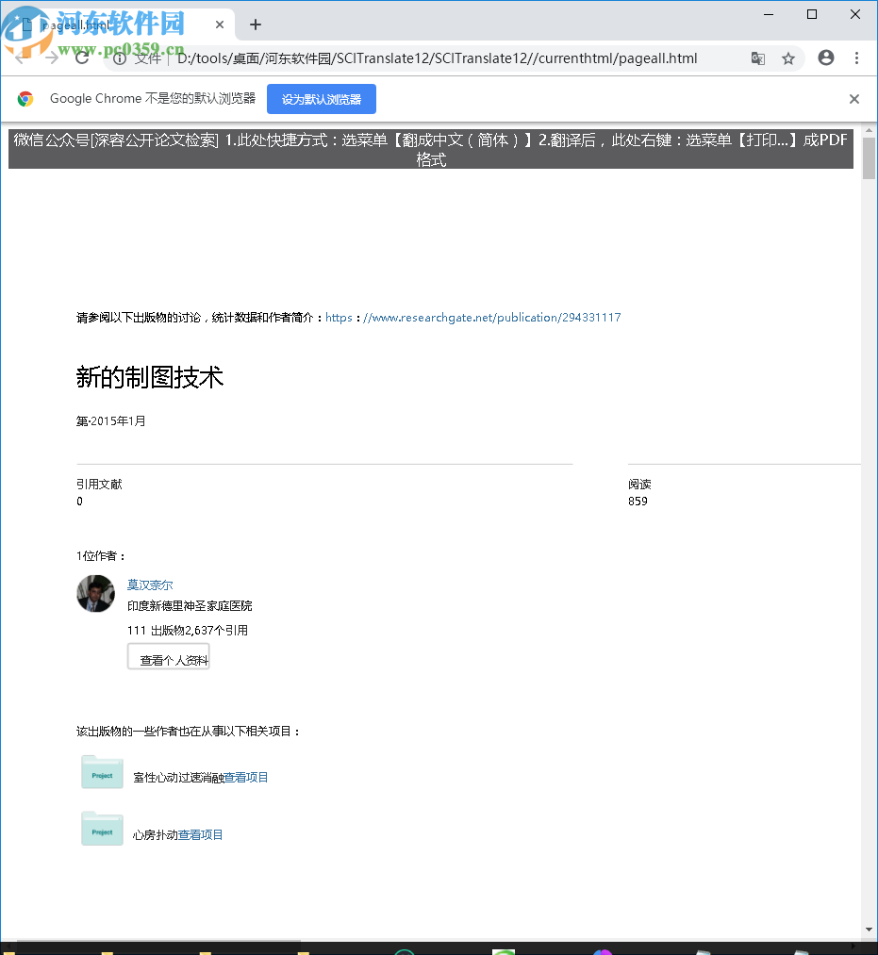The width and height of the screenshot is (878, 955).
Task: Click the back navigation arrow
Action: 19,58
